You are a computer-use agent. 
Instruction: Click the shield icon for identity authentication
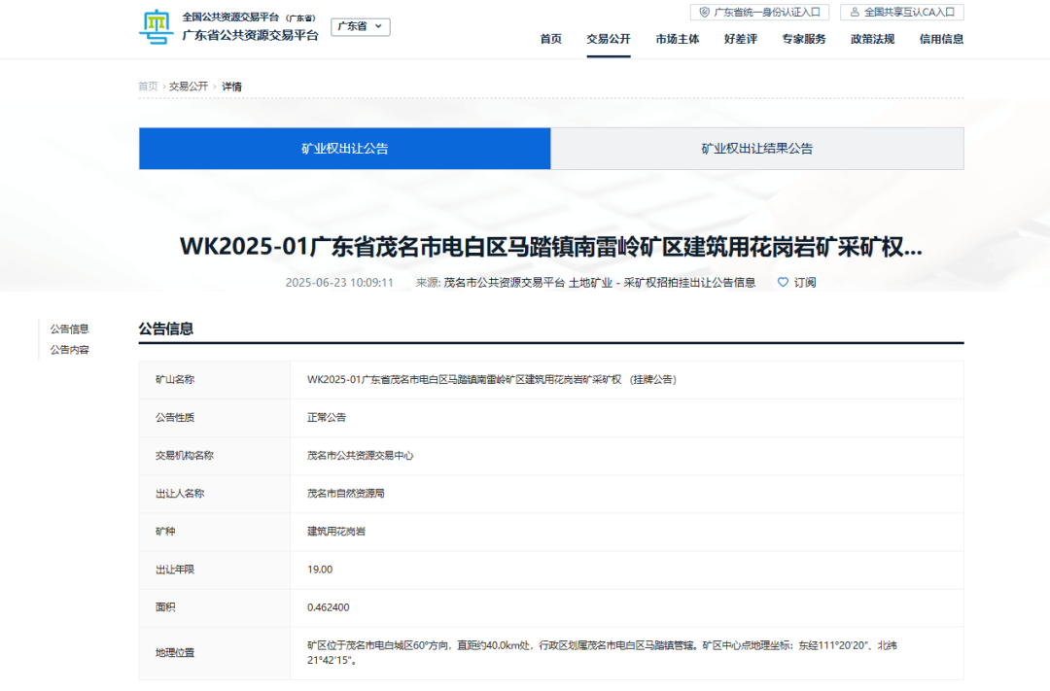[x=704, y=12]
